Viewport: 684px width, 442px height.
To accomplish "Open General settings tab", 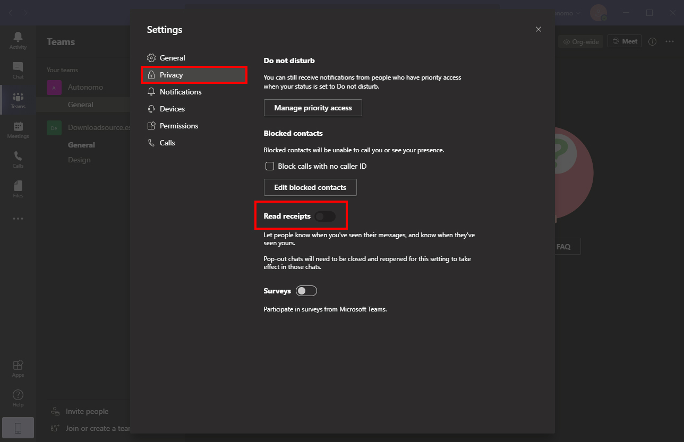I will [194, 58].
